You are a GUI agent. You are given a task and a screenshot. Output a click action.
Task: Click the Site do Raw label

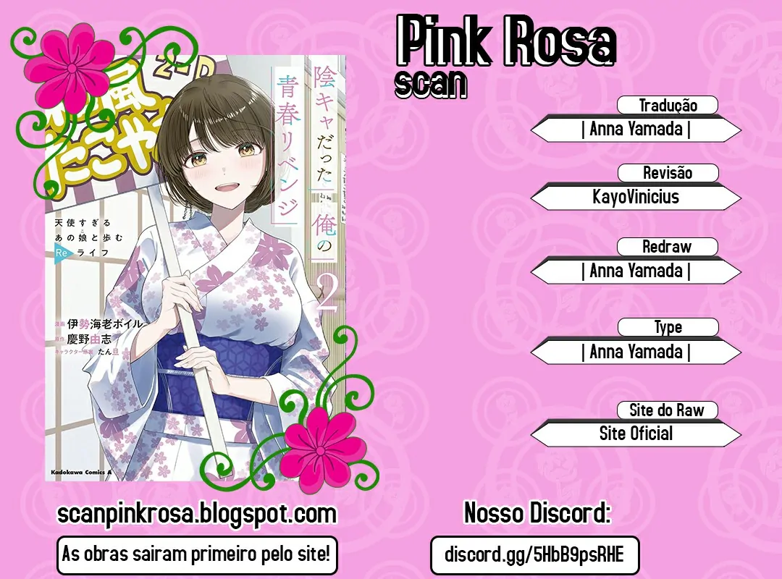(667, 410)
